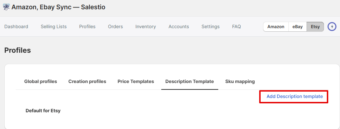Image resolution: width=340 pixels, height=129 pixels.
Task: Navigate to Orders
Action: pos(115,26)
